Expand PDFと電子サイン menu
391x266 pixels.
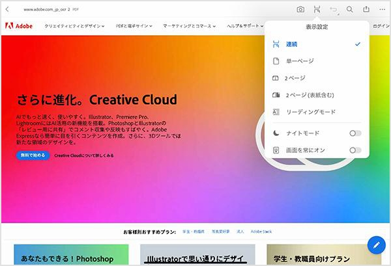[x=134, y=26]
